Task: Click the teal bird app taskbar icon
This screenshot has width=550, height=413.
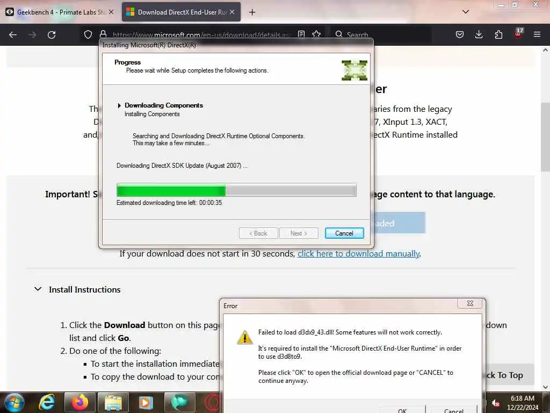Action: point(179,402)
